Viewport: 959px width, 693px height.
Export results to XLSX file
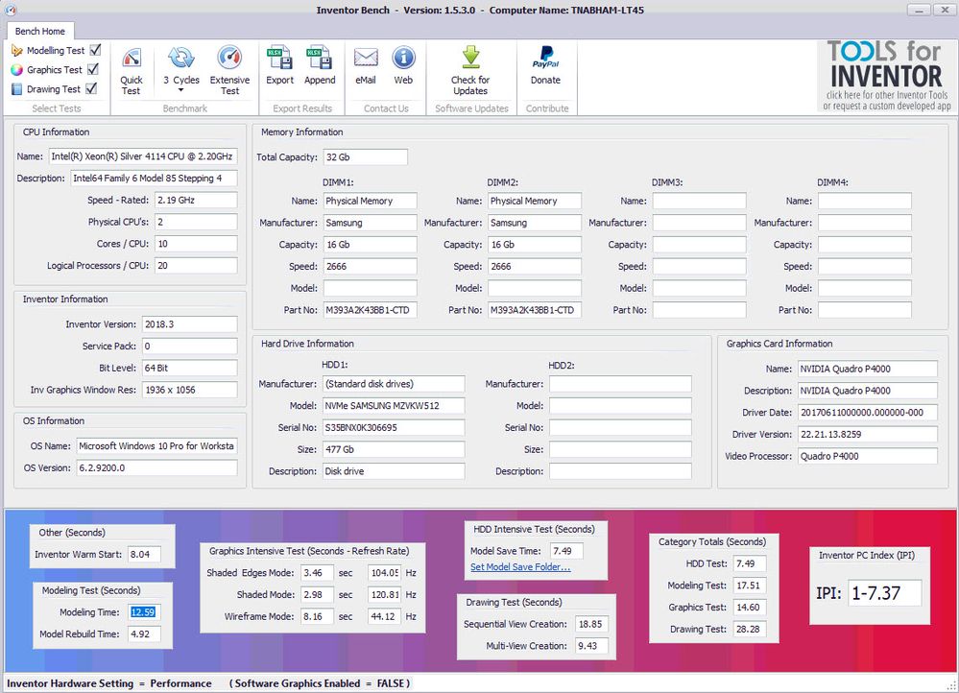[x=279, y=66]
